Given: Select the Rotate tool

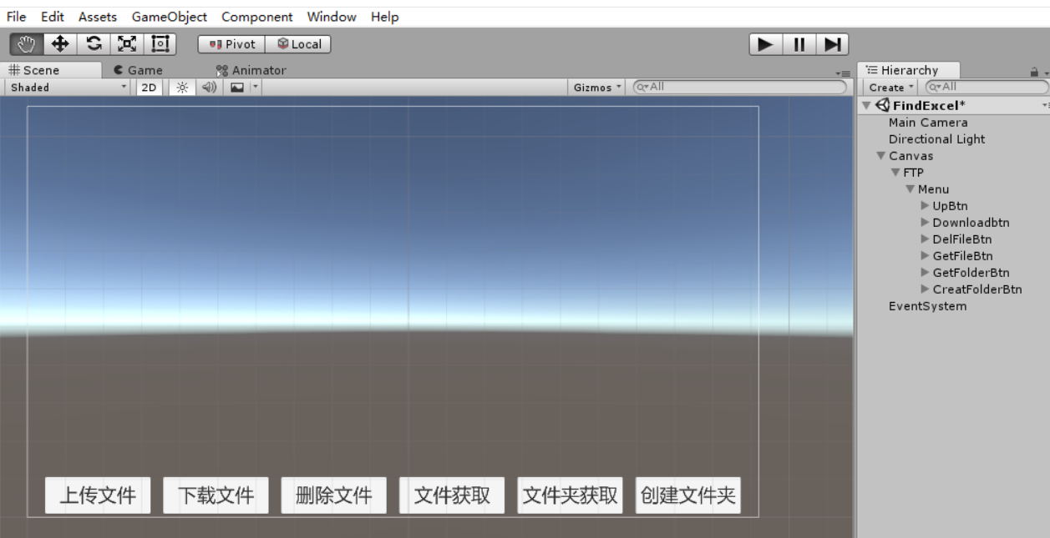Looking at the screenshot, I should tap(92, 43).
